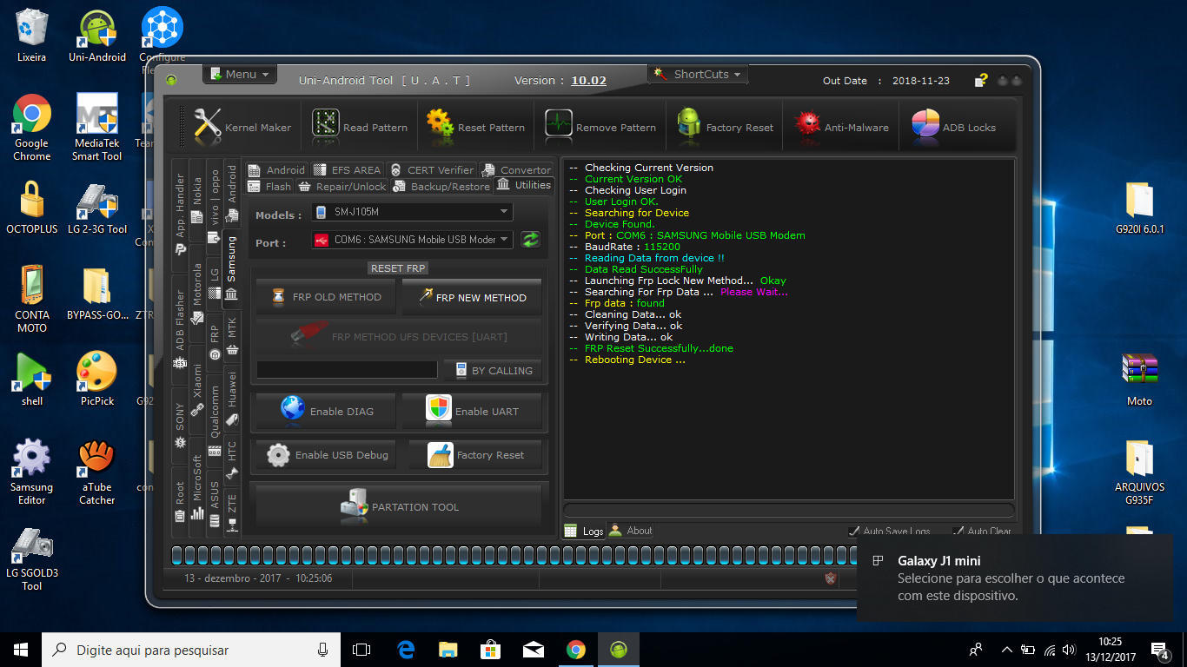The image size is (1187, 667).
Task: Toggle the Auto Clear checkbox
Action: point(958,531)
